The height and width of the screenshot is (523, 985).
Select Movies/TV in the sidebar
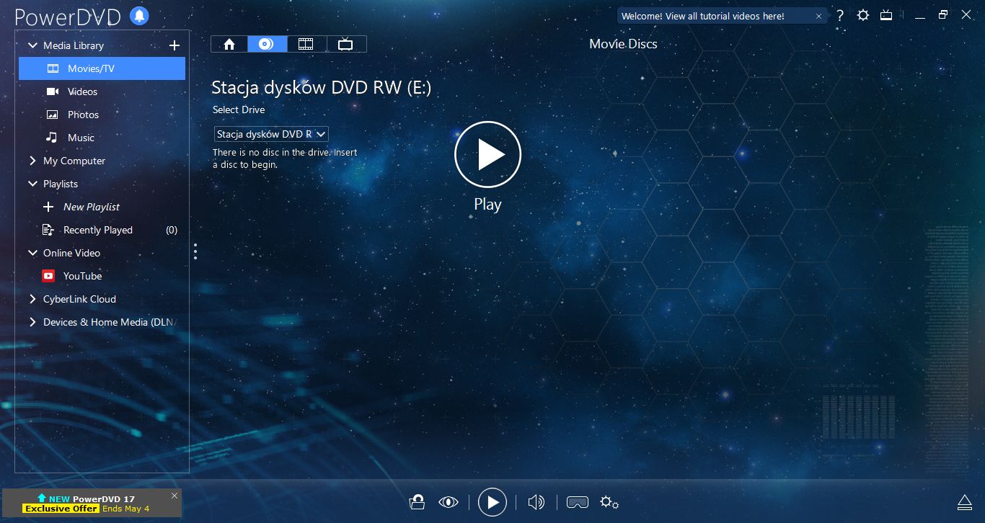[x=102, y=68]
